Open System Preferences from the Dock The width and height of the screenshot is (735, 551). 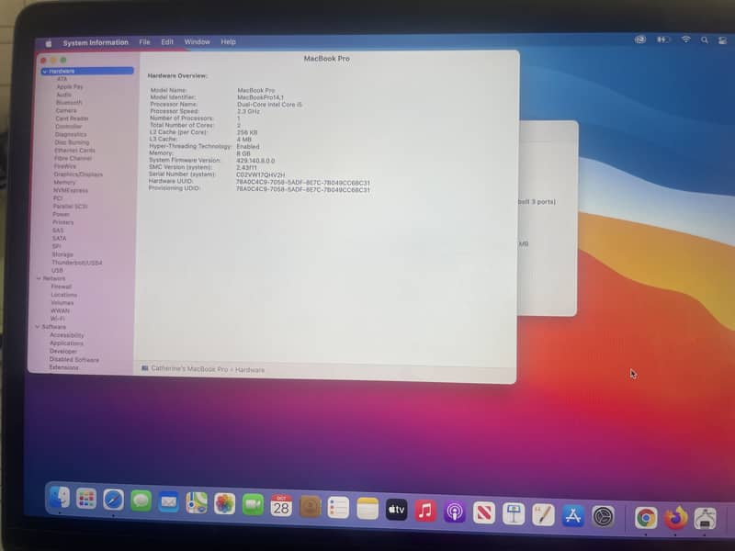pos(604,517)
